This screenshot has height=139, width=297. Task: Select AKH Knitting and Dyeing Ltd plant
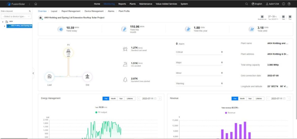tap(21, 26)
